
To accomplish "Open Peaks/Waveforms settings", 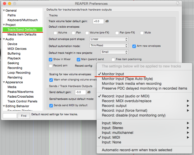I will [21, 92].
